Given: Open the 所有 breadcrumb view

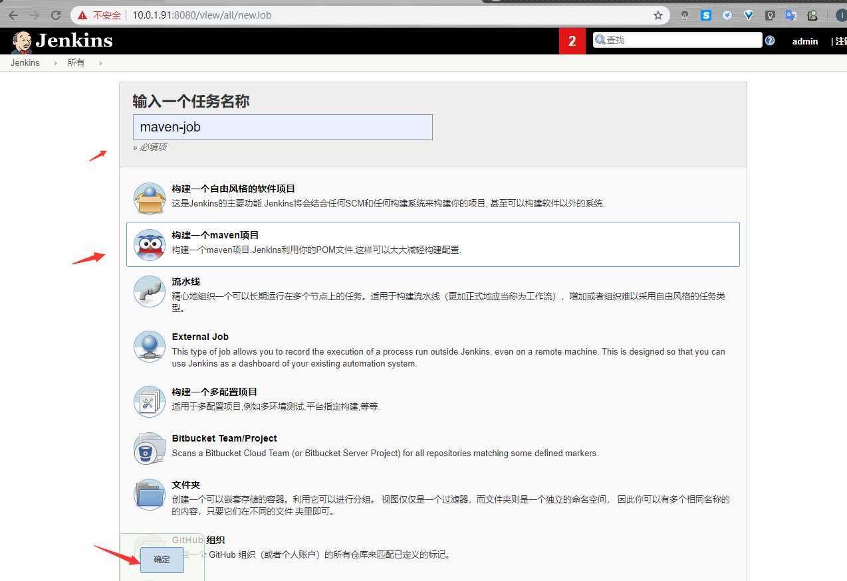Looking at the screenshot, I should [x=76, y=62].
